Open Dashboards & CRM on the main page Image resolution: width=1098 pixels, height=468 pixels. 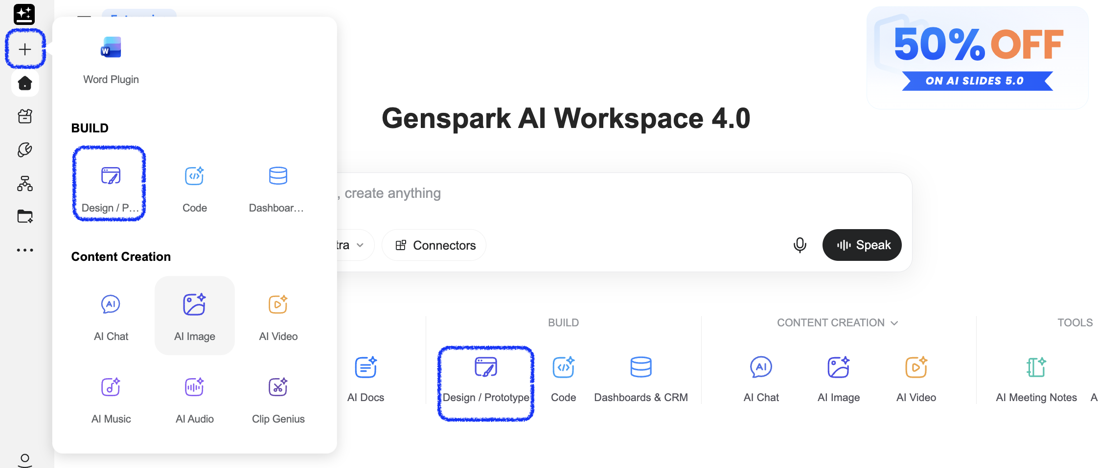pos(640,379)
